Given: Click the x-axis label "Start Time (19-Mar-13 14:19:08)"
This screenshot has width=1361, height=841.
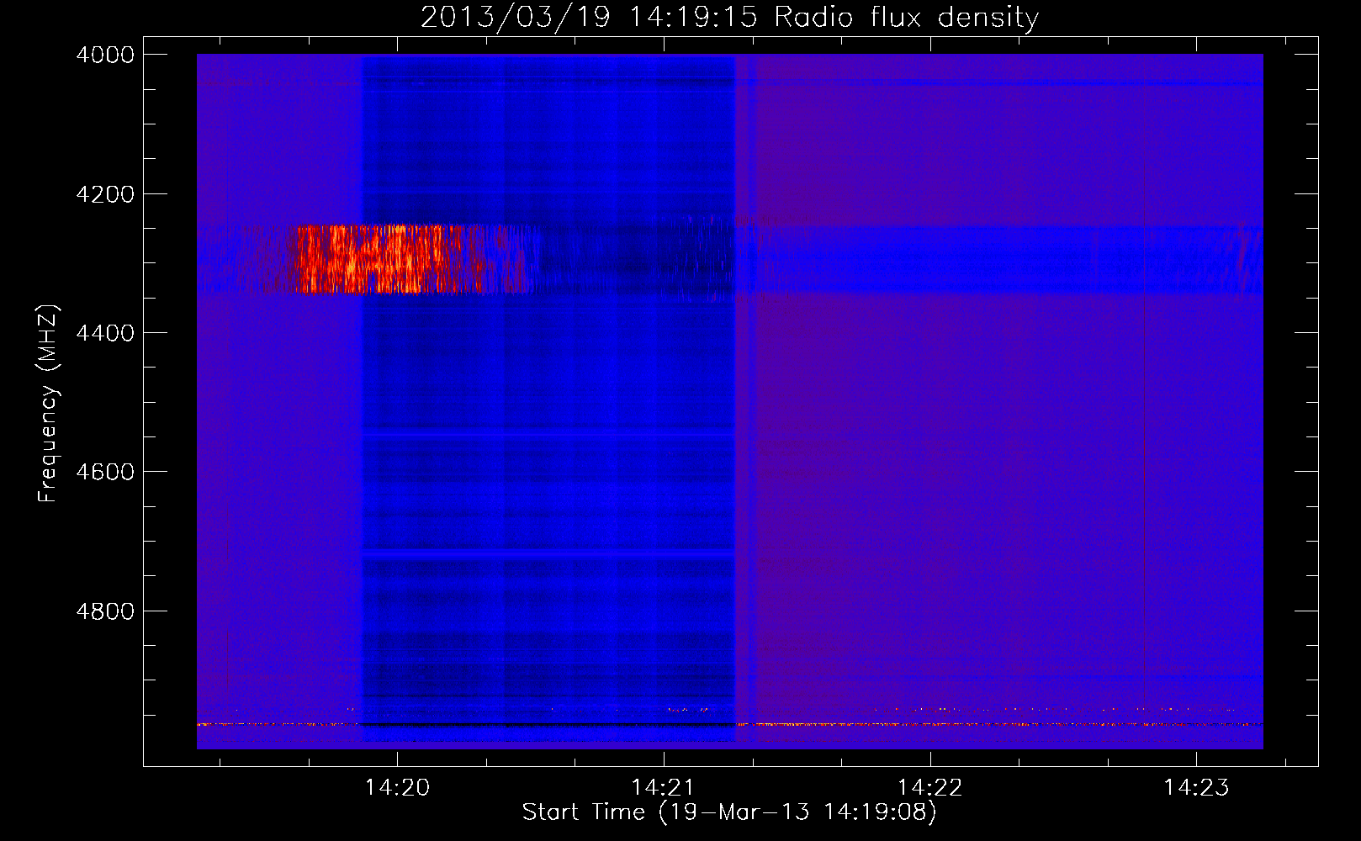Looking at the screenshot, I should click(x=729, y=812).
